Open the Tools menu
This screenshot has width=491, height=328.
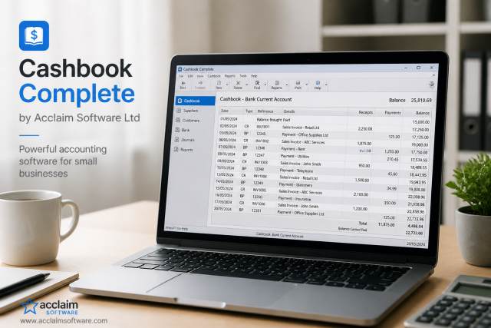[x=243, y=76]
